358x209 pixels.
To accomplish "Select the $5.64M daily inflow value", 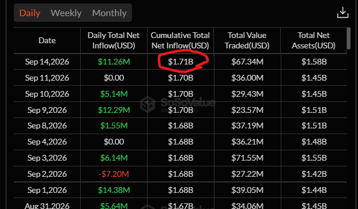I will [114, 206].
